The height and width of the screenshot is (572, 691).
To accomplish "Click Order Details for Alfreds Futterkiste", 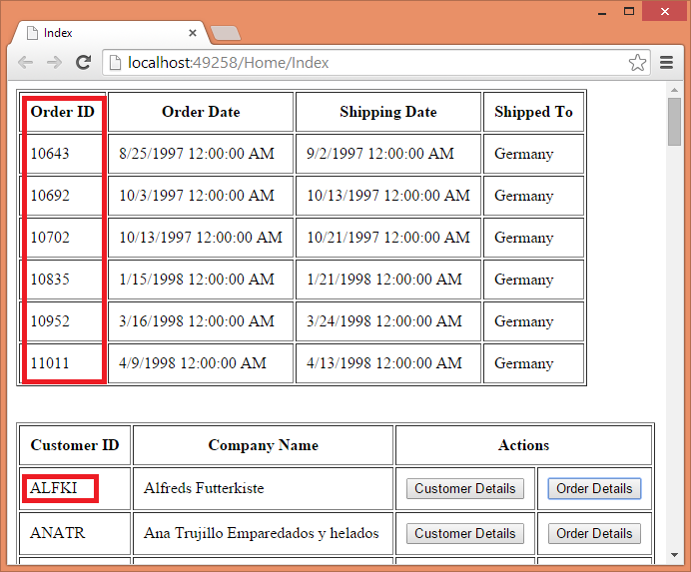I will 594,489.
